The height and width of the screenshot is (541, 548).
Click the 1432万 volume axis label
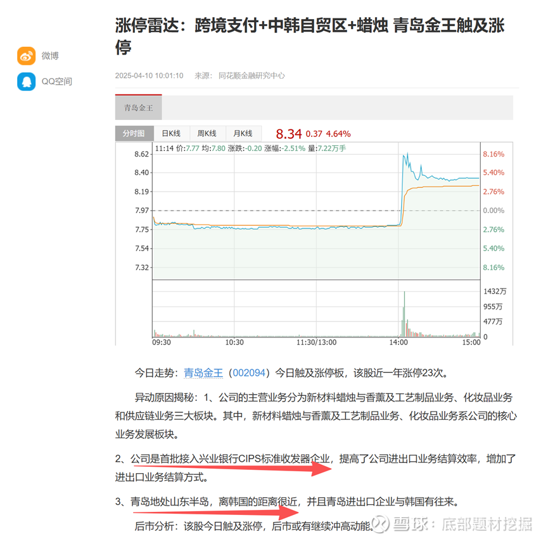[495, 292]
